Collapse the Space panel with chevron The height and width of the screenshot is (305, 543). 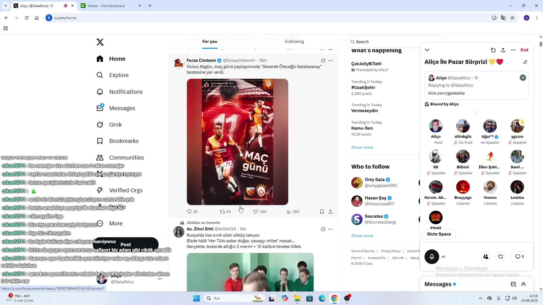427,50
